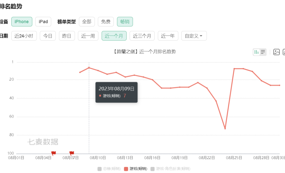The height and width of the screenshot is (173, 285).
Task: Switch to list view icon
Action: point(263,52)
